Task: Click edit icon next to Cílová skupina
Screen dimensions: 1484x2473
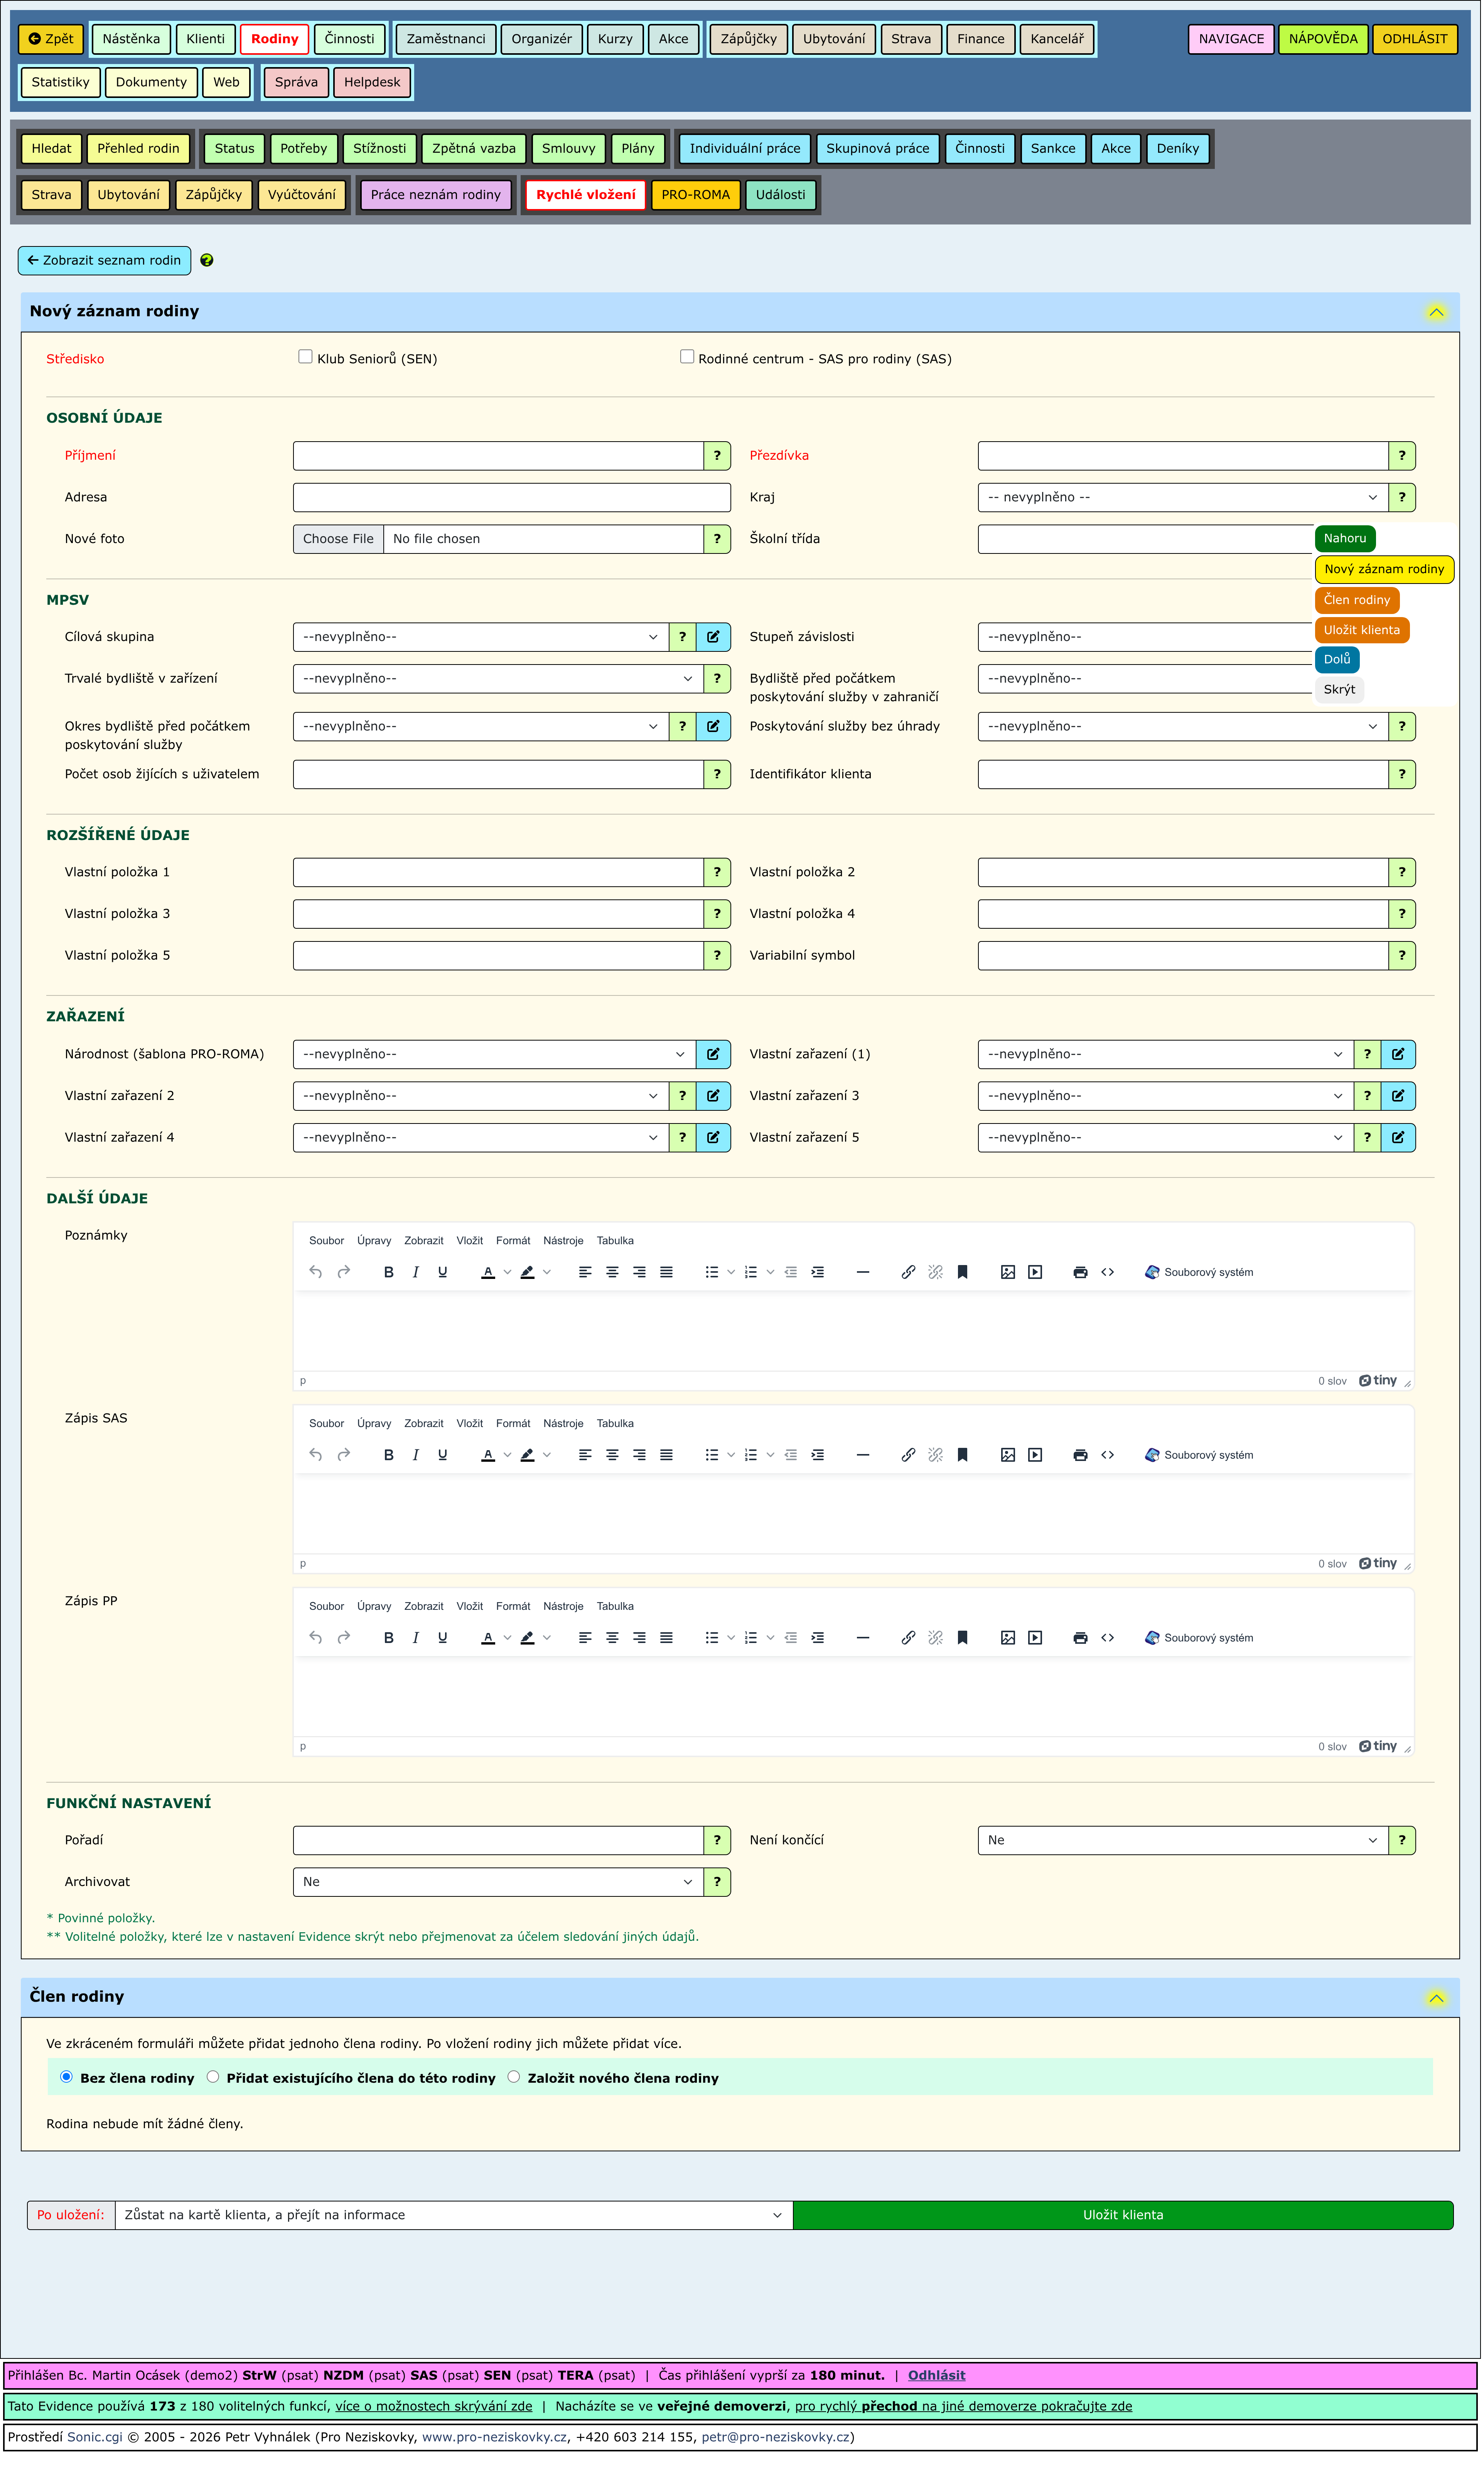Action: click(713, 637)
